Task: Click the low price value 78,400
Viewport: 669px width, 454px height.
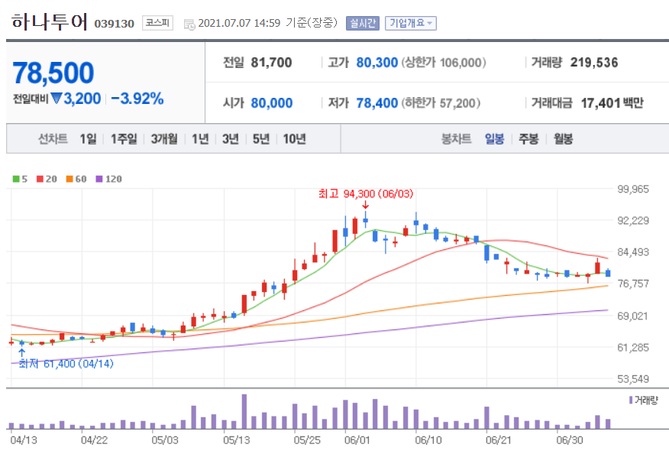Action: [x=377, y=103]
